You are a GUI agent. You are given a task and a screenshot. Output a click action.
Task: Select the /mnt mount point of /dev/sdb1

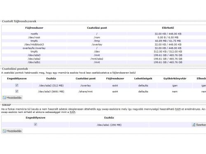97,62
